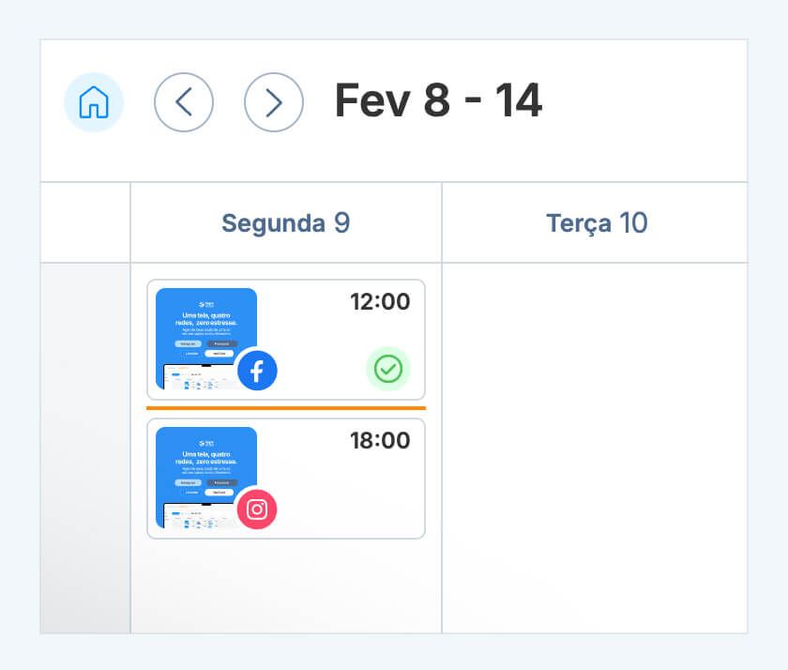Expand the Terça 10 column header

click(x=597, y=222)
